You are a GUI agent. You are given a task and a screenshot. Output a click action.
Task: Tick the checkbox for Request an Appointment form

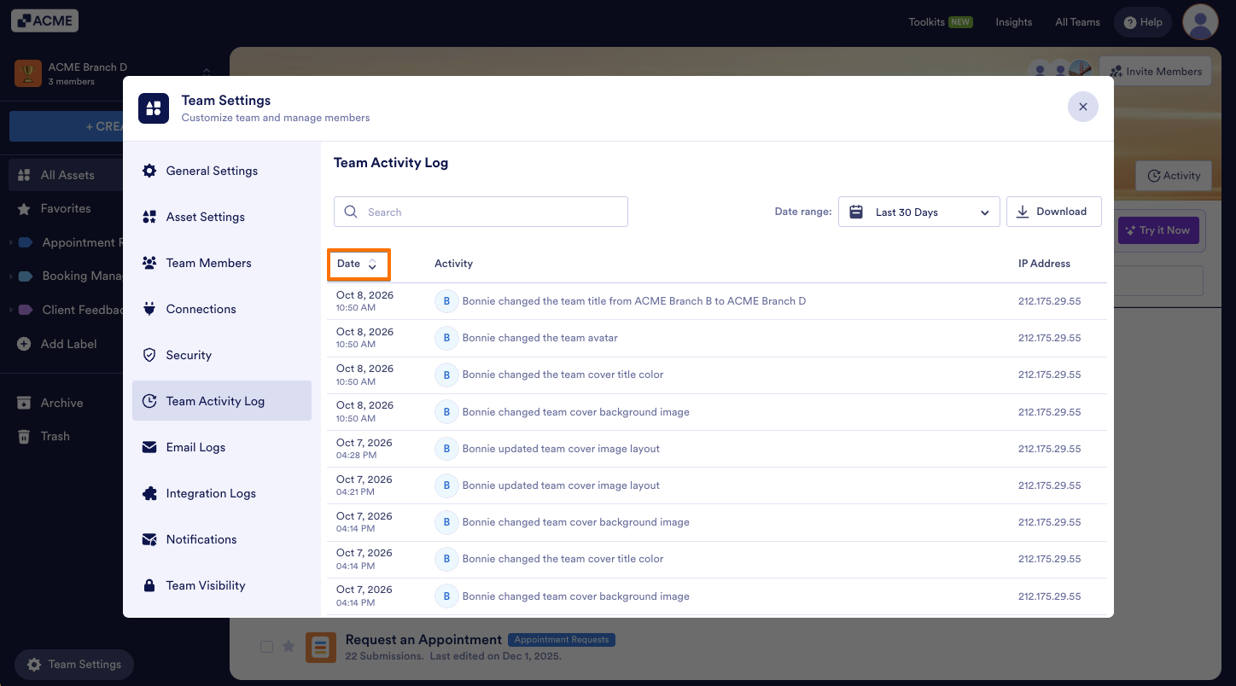[x=266, y=647]
